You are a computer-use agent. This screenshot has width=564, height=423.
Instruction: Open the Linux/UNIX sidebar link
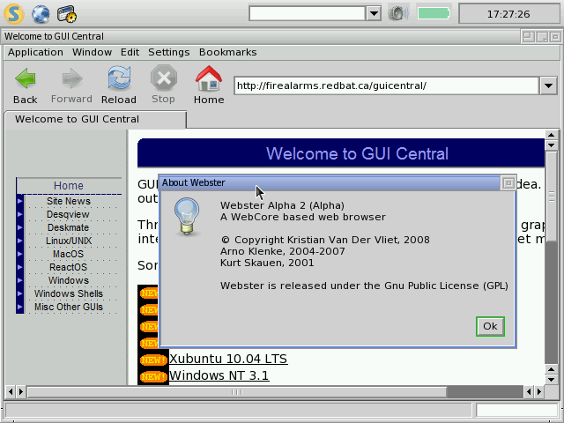69,241
